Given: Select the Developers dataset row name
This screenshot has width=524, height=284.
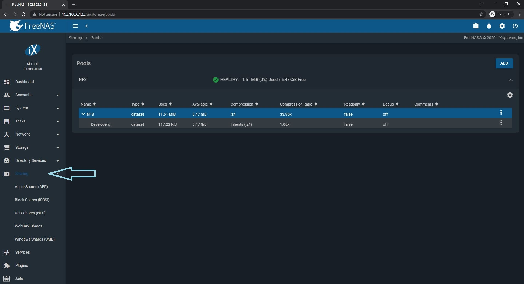Looking at the screenshot, I should tap(100, 124).
